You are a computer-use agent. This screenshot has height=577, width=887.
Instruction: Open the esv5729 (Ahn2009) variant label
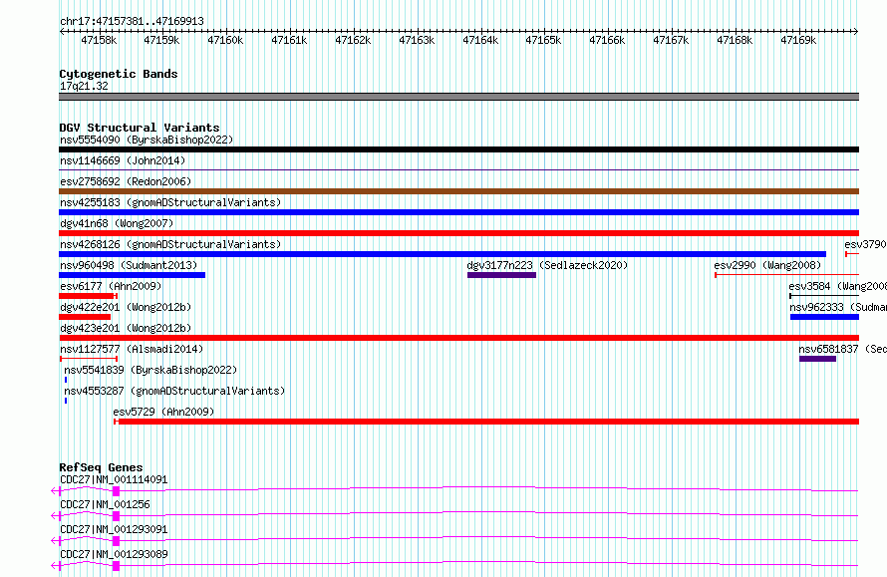pos(163,412)
